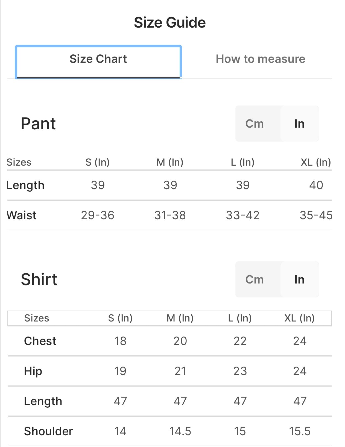Select the Shirt Chest row label
Viewport: 345px width, 447px height.
tap(40, 341)
